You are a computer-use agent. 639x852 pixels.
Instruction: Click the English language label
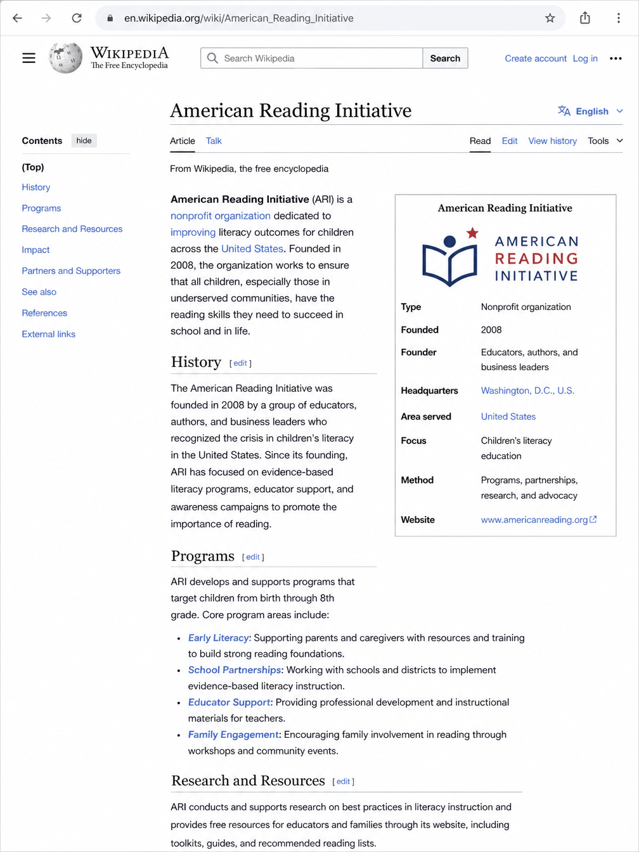[x=592, y=111]
